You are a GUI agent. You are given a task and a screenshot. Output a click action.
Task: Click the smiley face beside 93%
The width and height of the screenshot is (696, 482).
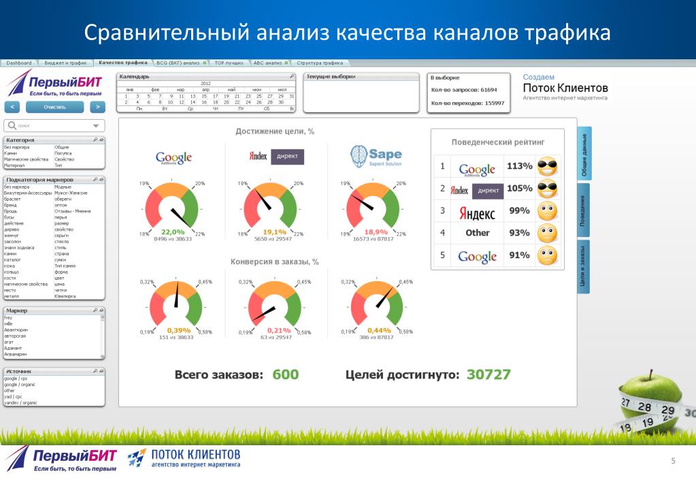pos(547,234)
